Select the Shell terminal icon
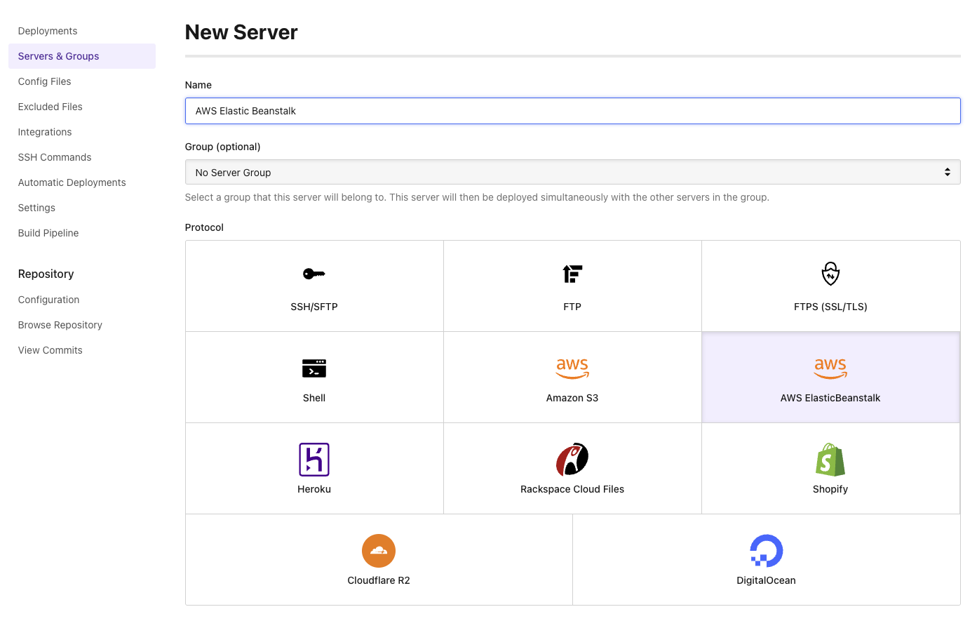 (314, 368)
